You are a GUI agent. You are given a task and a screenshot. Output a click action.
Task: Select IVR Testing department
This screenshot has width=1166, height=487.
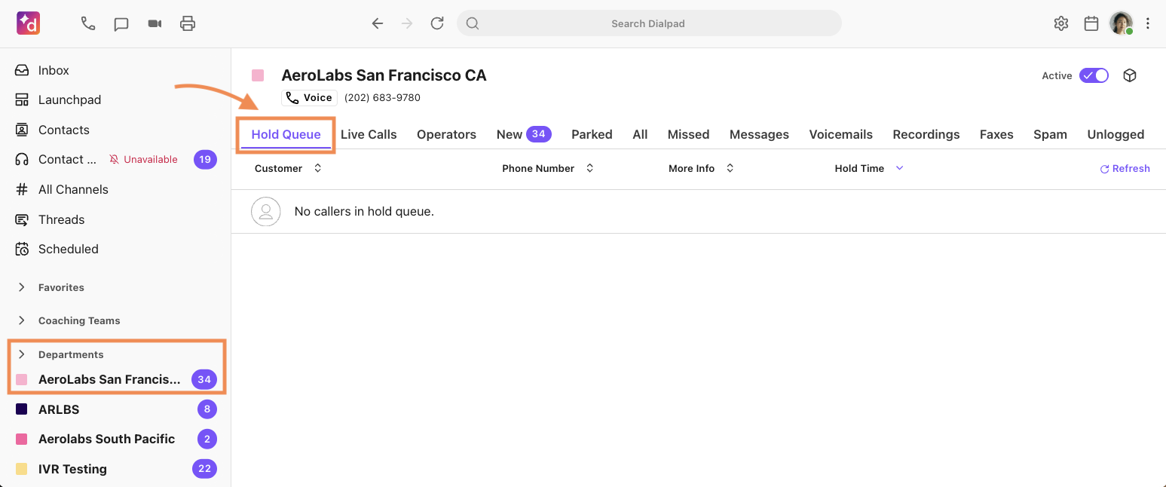(x=115, y=469)
